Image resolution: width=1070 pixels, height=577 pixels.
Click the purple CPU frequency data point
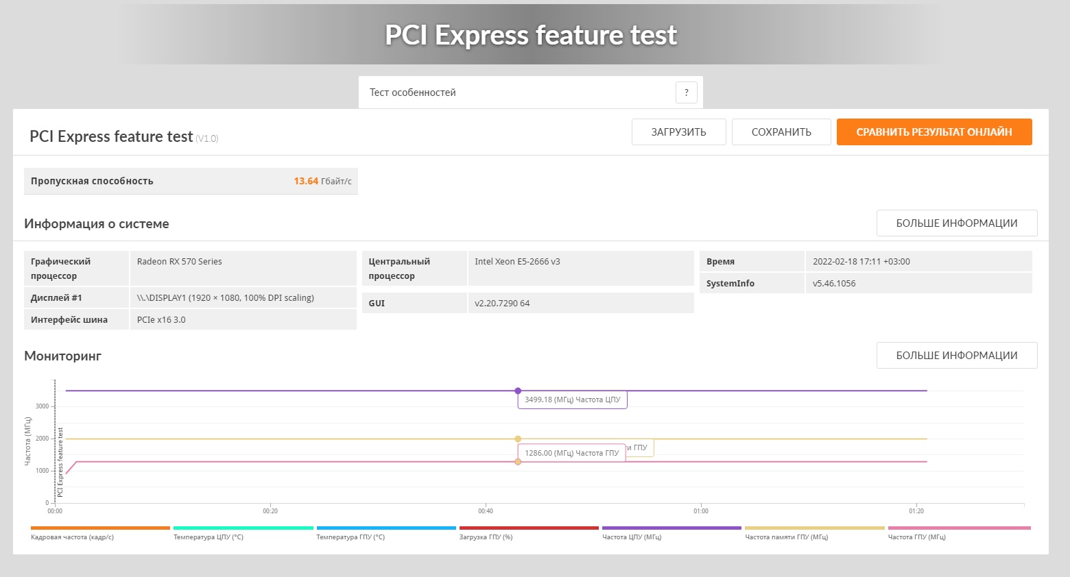pos(518,391)
